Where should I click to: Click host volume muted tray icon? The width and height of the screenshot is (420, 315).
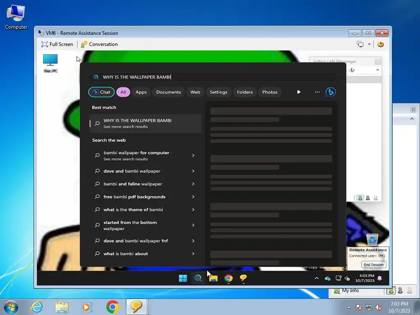[x=379, y=308]
